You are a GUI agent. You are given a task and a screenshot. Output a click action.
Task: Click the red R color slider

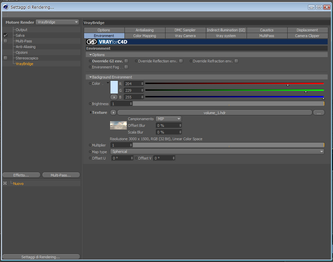[x=235, y=83]
